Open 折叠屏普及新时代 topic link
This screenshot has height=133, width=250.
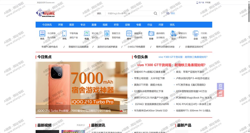point(194,47)
